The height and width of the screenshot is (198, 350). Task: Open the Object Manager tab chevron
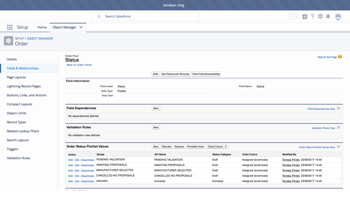[81, 27]
